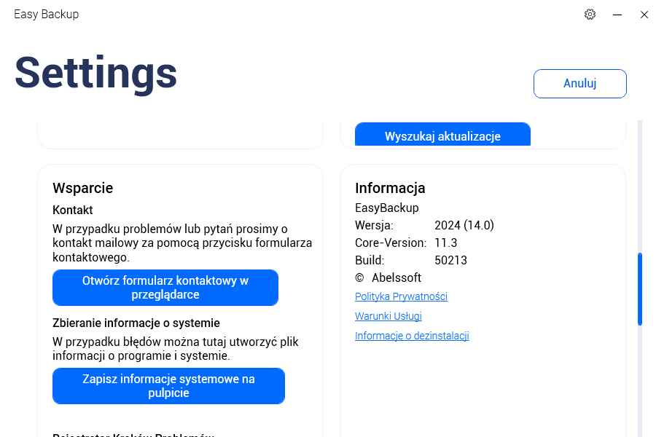Select version text 2024 (14.0)

[464, 225]
